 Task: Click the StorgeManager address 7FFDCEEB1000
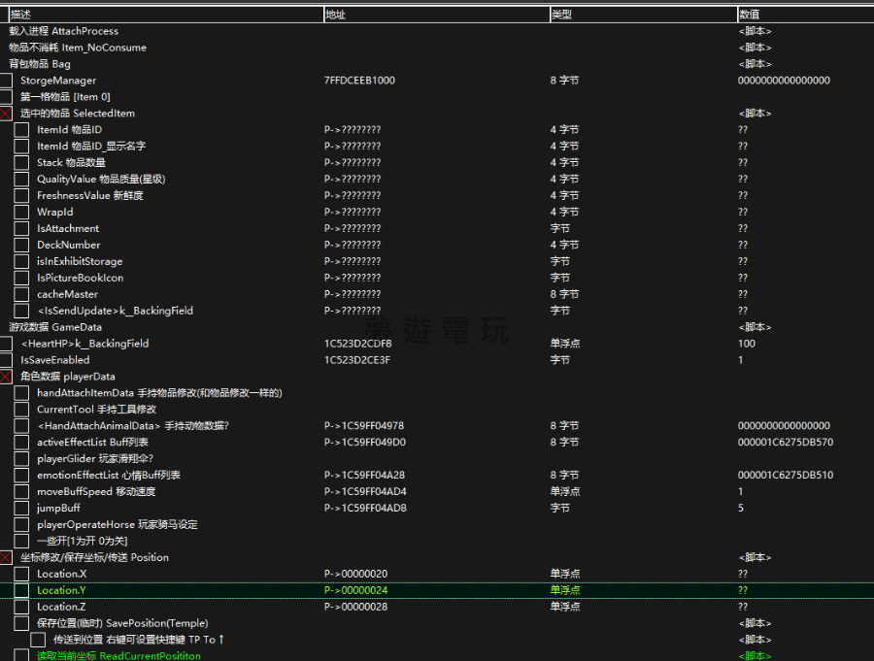pyautogui.click(x=359, y=81)
